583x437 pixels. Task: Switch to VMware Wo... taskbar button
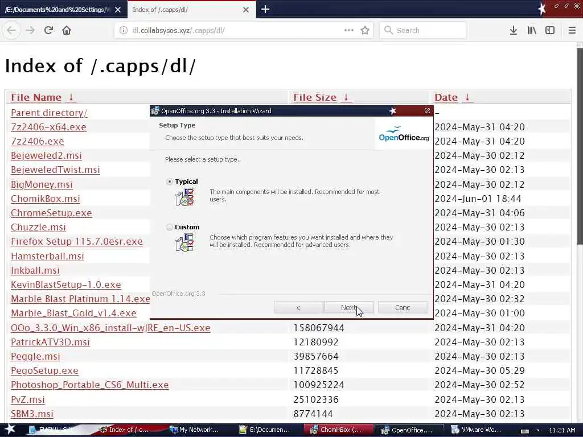click(478, 430)
